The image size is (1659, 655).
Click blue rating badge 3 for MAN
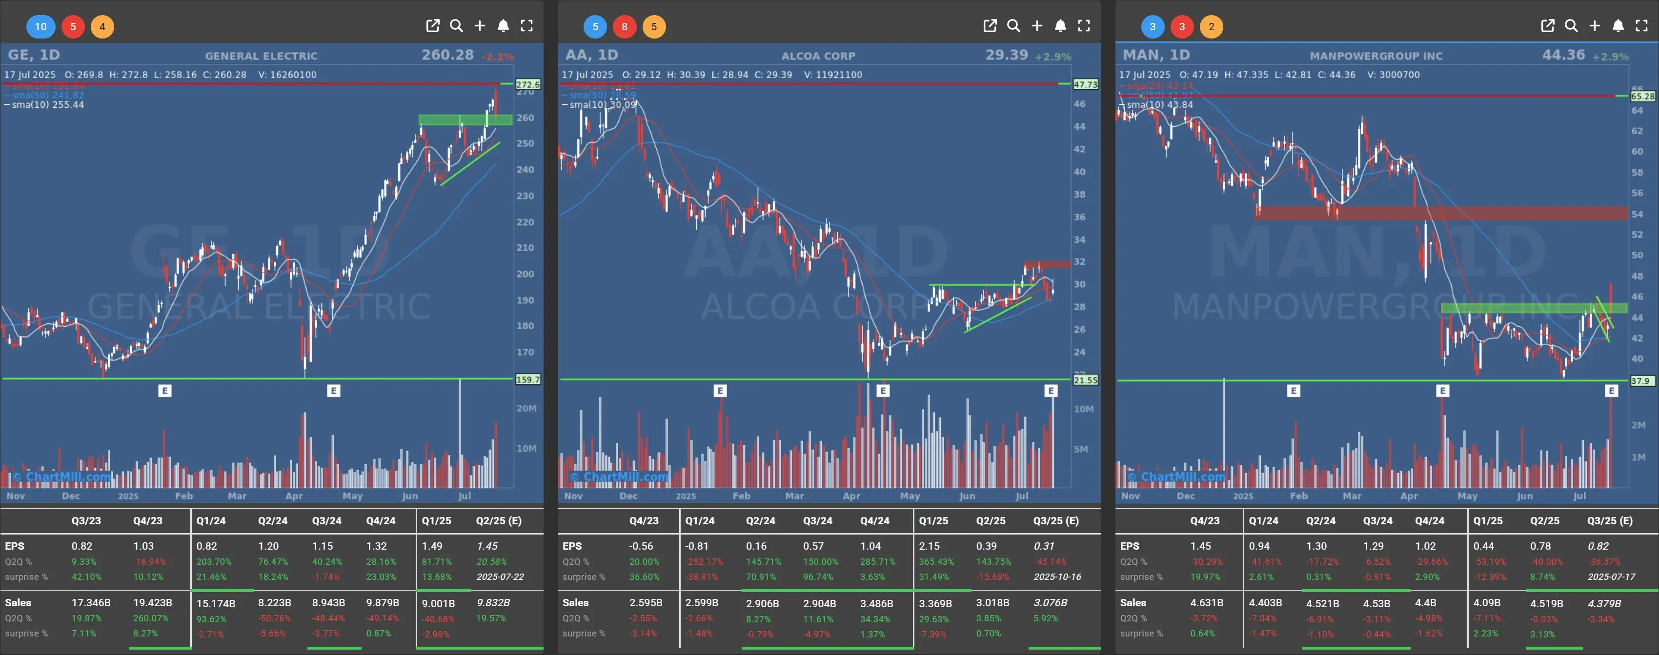click(x=1153, y=26)
